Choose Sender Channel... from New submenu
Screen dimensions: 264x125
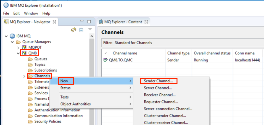pos(159,81)
